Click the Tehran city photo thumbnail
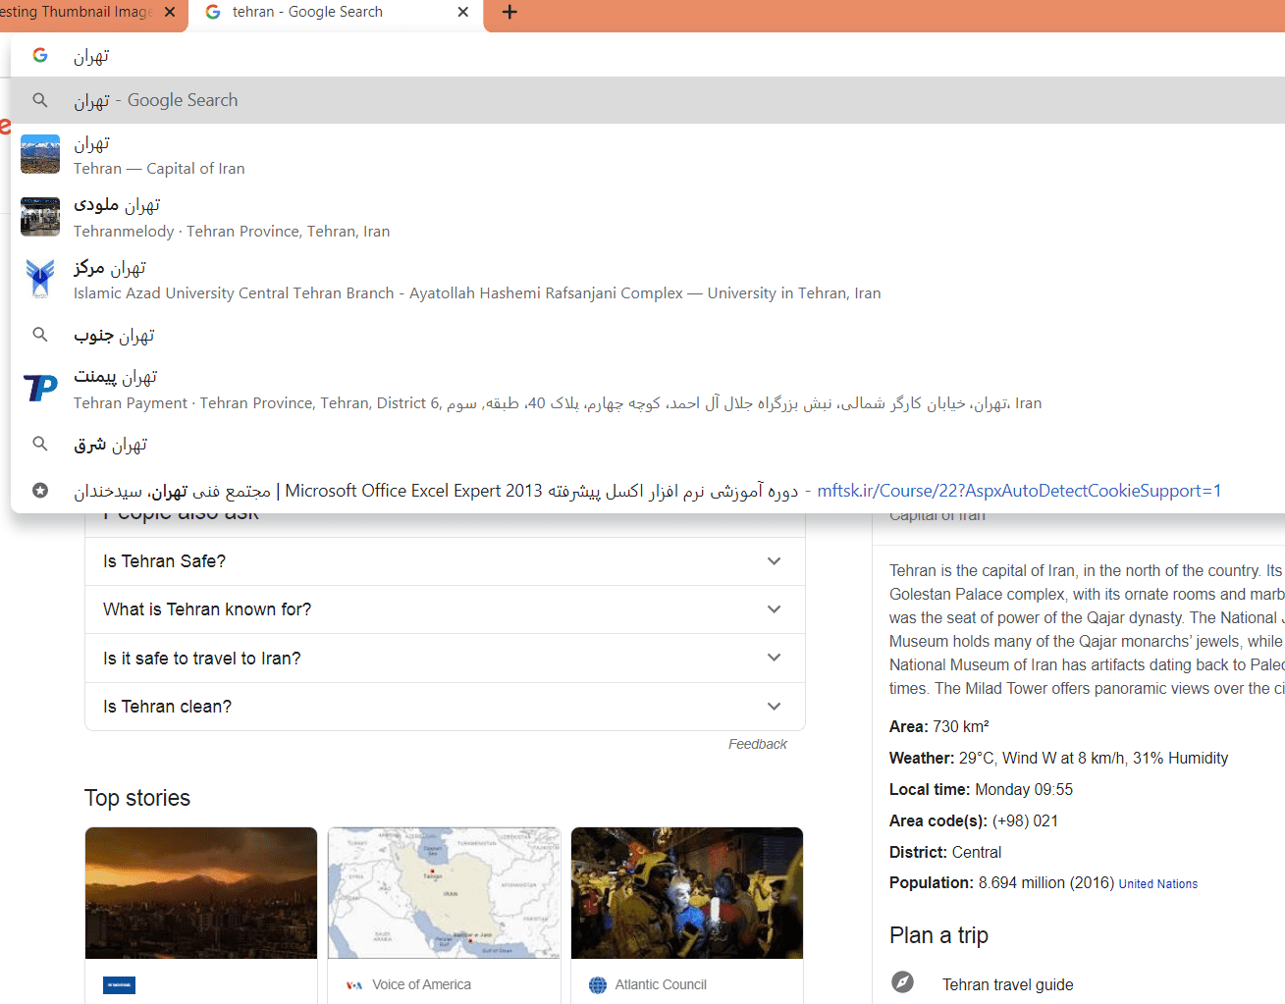1285x1004 pixels. pos(40,154)
